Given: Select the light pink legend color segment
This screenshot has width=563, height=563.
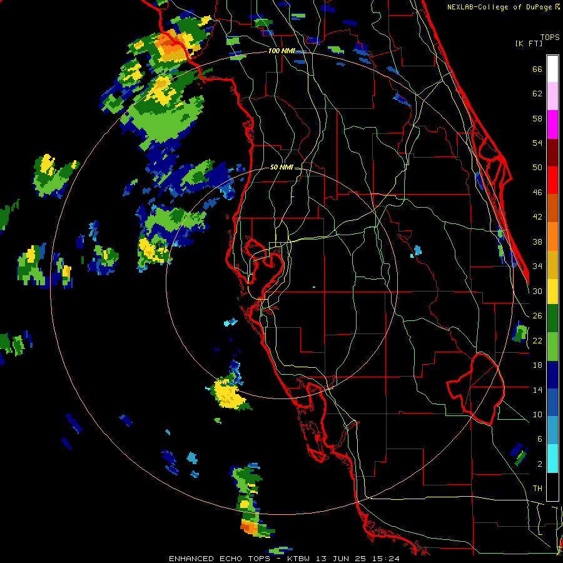Looking at the screenshot, I should pos(552,96).
